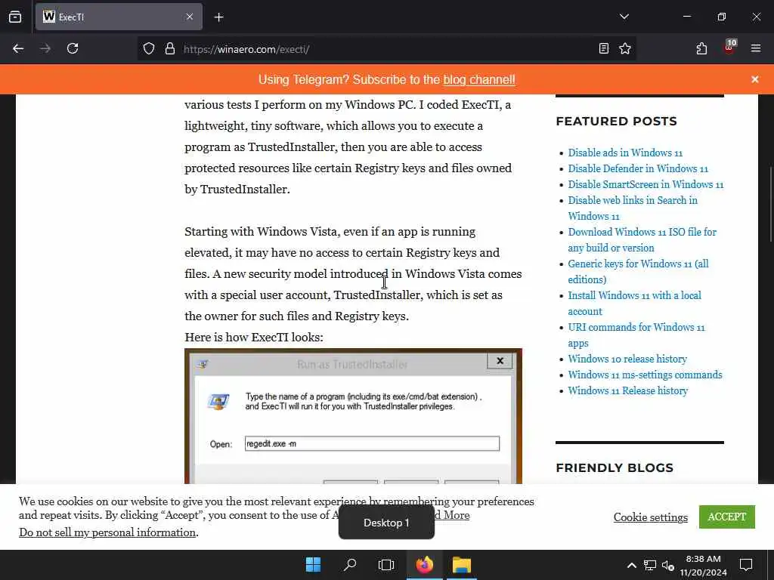Screen dimensions: 774x580
Task: Open the clock showing 8:38 AM
Action: point(703,565)
